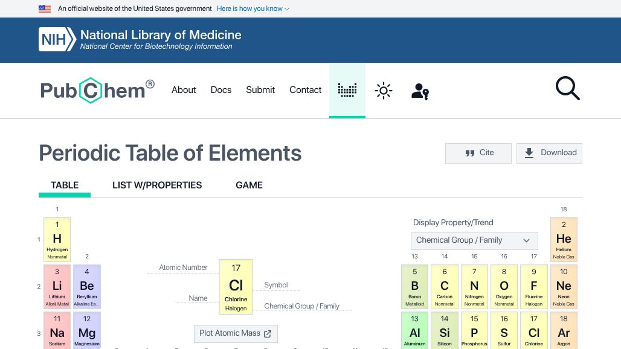Select the Phosphorus element tile
621x349 pixels.
click(x=474, y=330)
